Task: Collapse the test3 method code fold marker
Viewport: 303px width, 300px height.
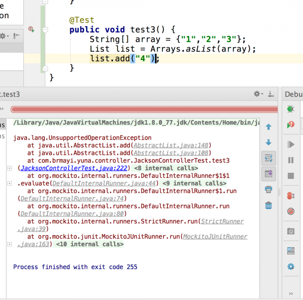Action: coord(45,30)
